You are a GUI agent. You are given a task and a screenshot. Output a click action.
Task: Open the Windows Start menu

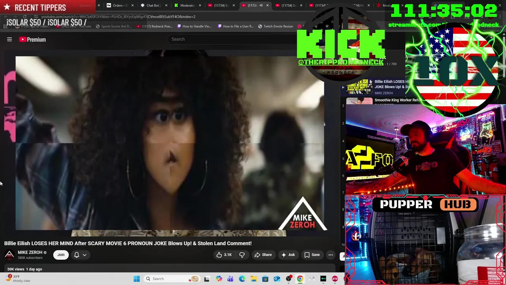136,279
